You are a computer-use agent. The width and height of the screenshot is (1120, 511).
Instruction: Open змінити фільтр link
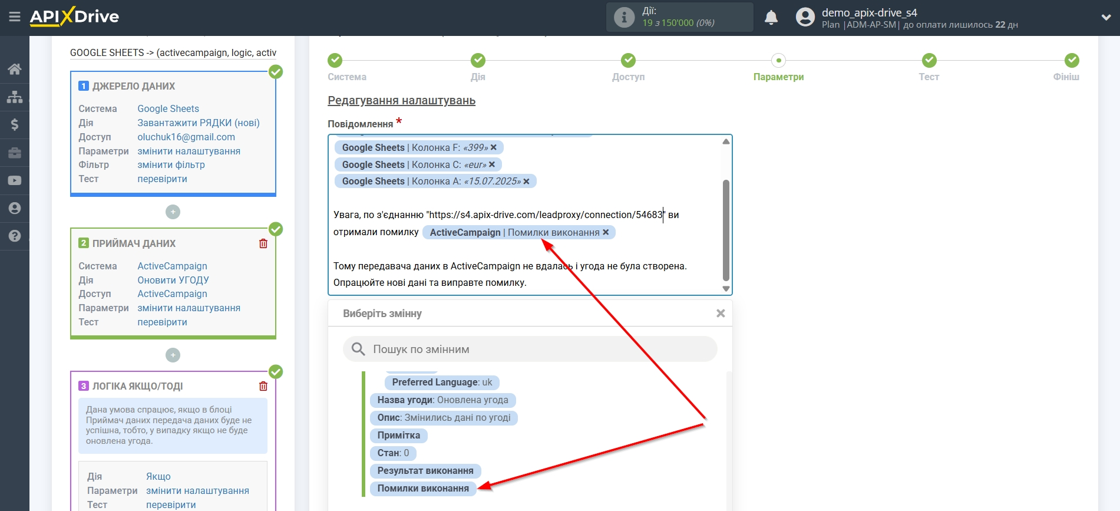click(171, 164)
